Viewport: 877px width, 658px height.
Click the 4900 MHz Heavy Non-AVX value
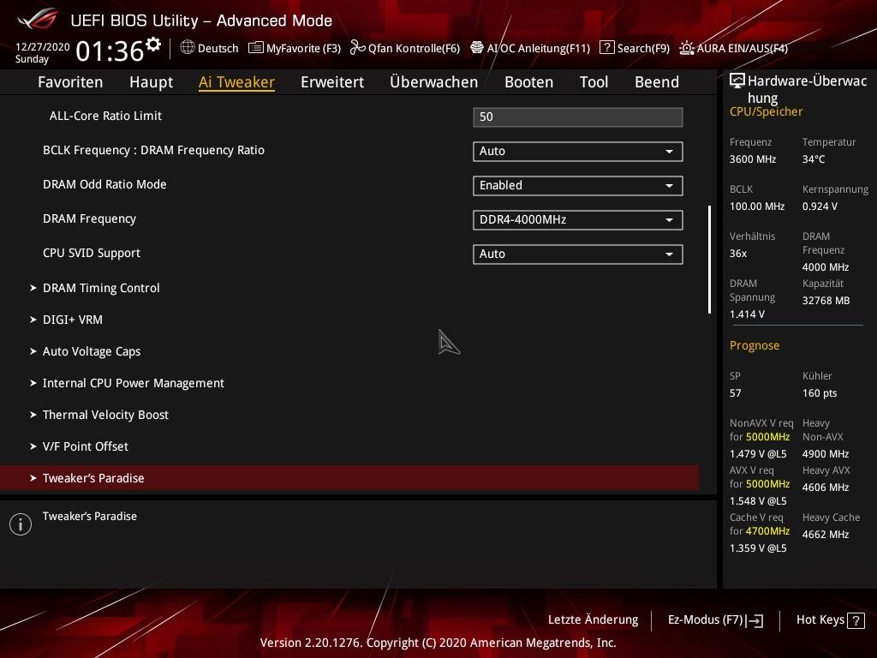click(825, 454)
